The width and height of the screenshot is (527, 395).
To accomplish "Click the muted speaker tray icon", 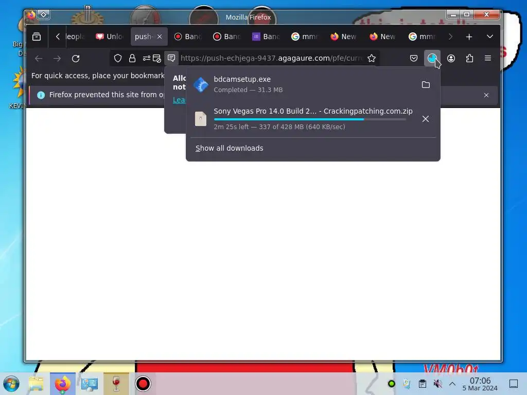I will click(437, 384).
